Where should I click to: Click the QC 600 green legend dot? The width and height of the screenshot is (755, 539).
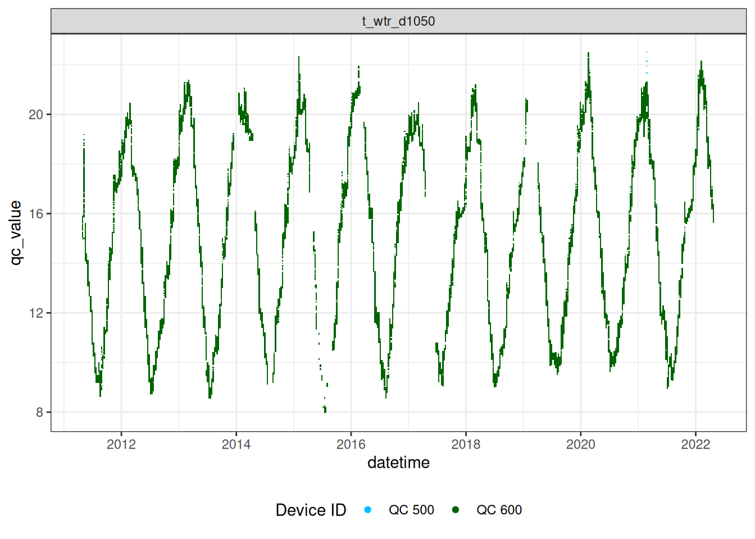coord(456,510)
